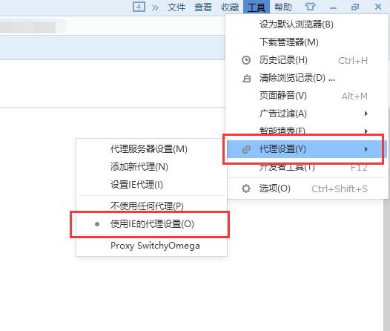The height and width of the screenshot is (331, 390).
Task: Select 不使用任何代理(P) option
Action: [152, 206]
